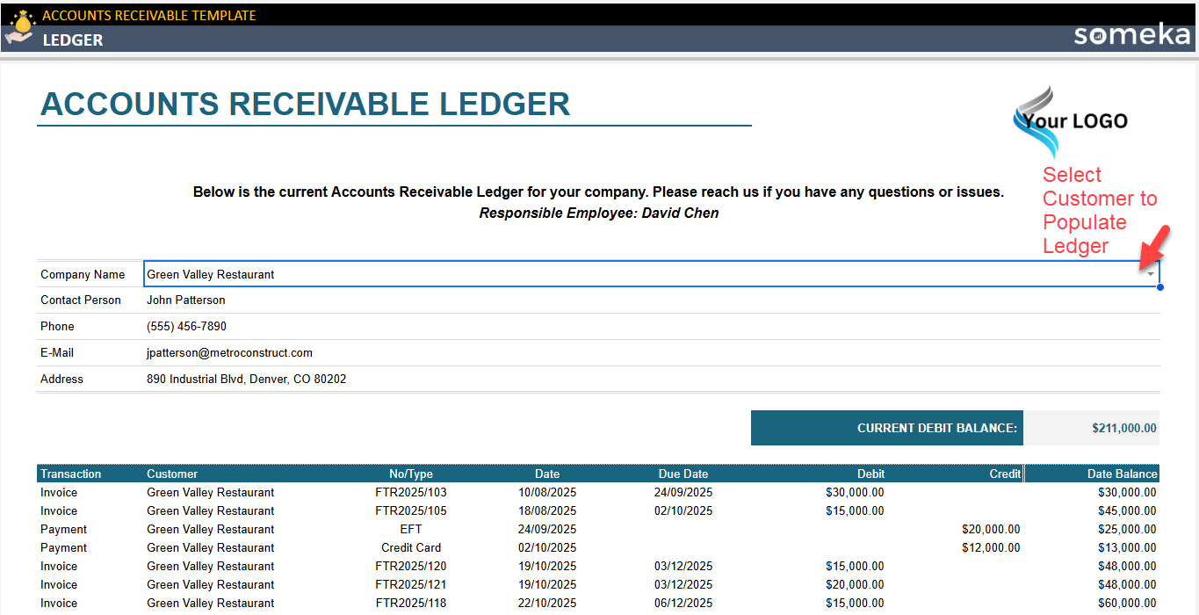Select the Address row value

coord(248,379)
